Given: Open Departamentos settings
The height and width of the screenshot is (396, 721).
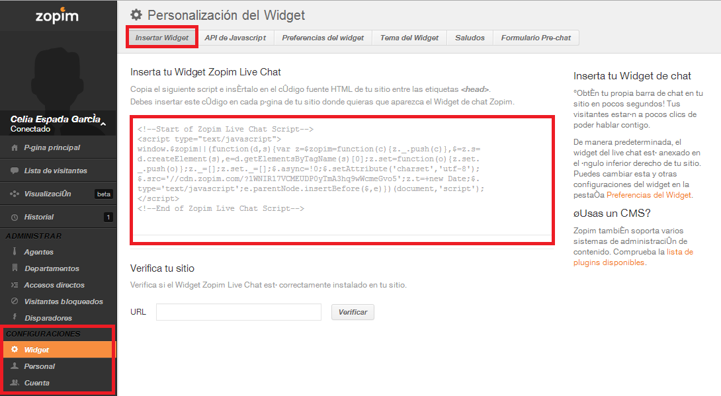Looking at the screenshot, I should pos(58,268).
